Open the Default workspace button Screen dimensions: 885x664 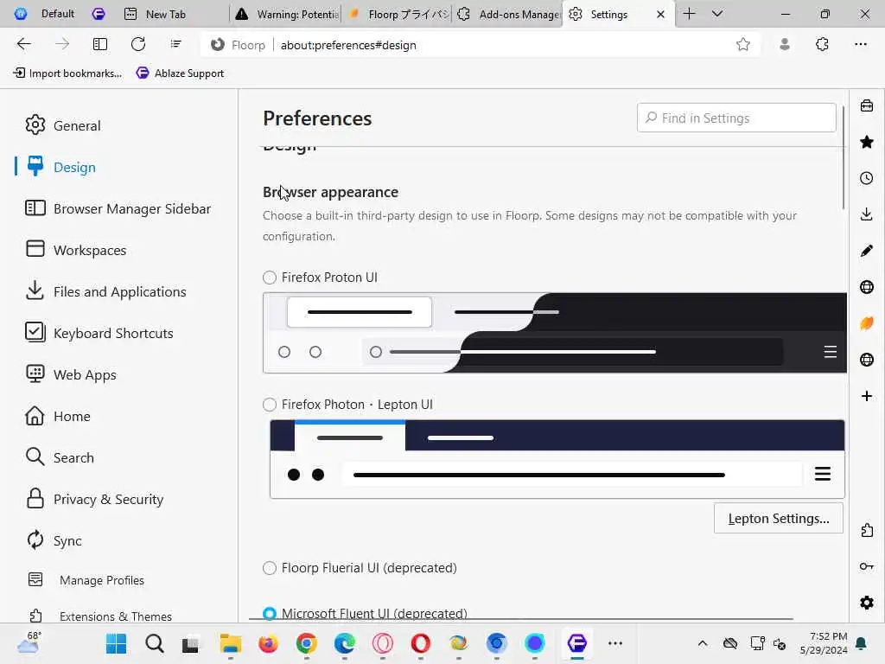click(x=45, y=14)
